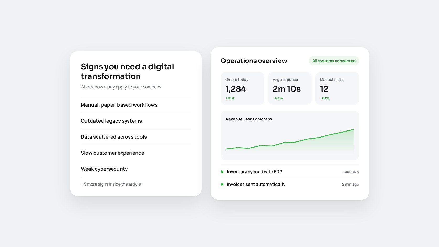The image size is (439, 247).
Task: Click the -64% change indicator
Action: coord(278,98)
